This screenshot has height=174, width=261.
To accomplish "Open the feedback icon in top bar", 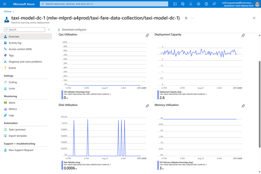I will click(214, 4).
